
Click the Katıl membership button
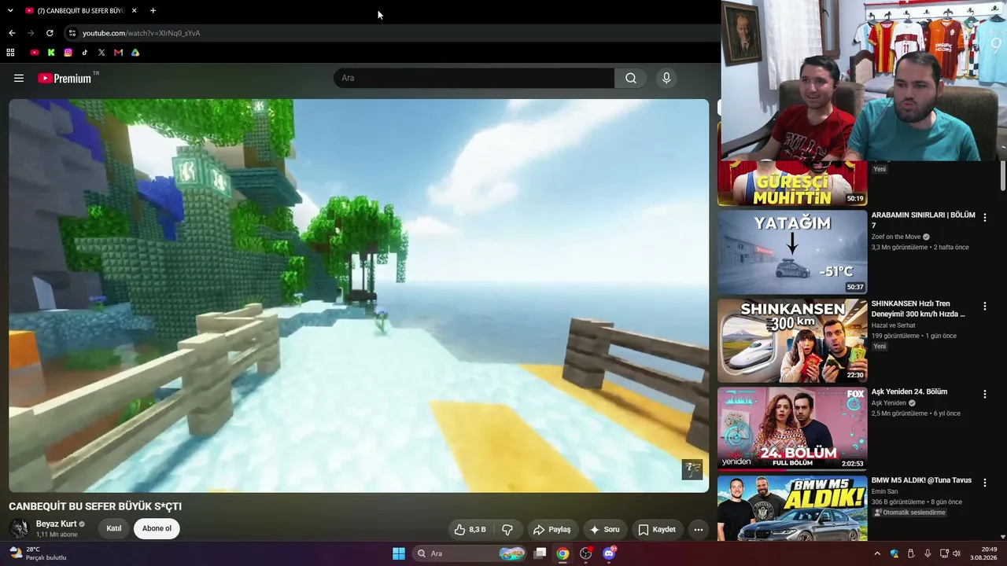click(x=114, y=529)
